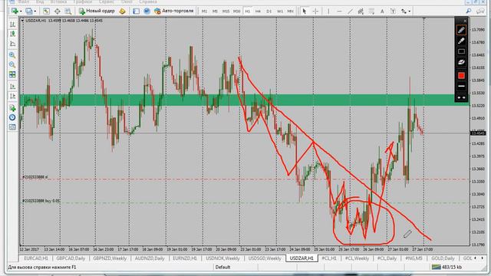This screenshot has width=491, height=276.
Task: Switch to GOLD,Daily chart tab
Action: point(443,258)
